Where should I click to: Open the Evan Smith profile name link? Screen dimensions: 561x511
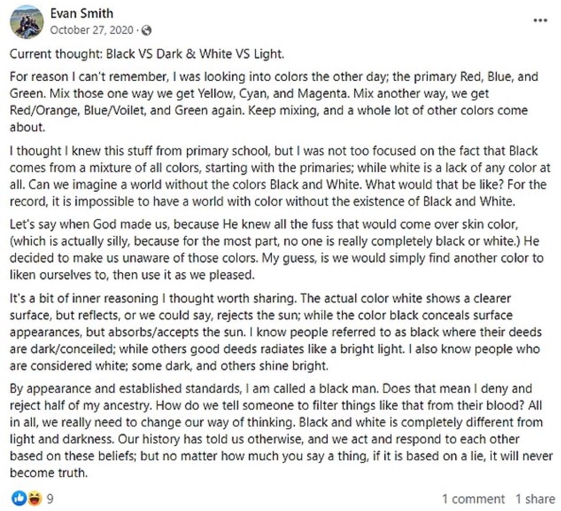coord(82,13)
